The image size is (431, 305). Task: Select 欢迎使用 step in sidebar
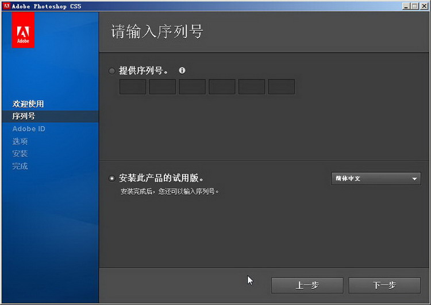(x=28, y=104)
